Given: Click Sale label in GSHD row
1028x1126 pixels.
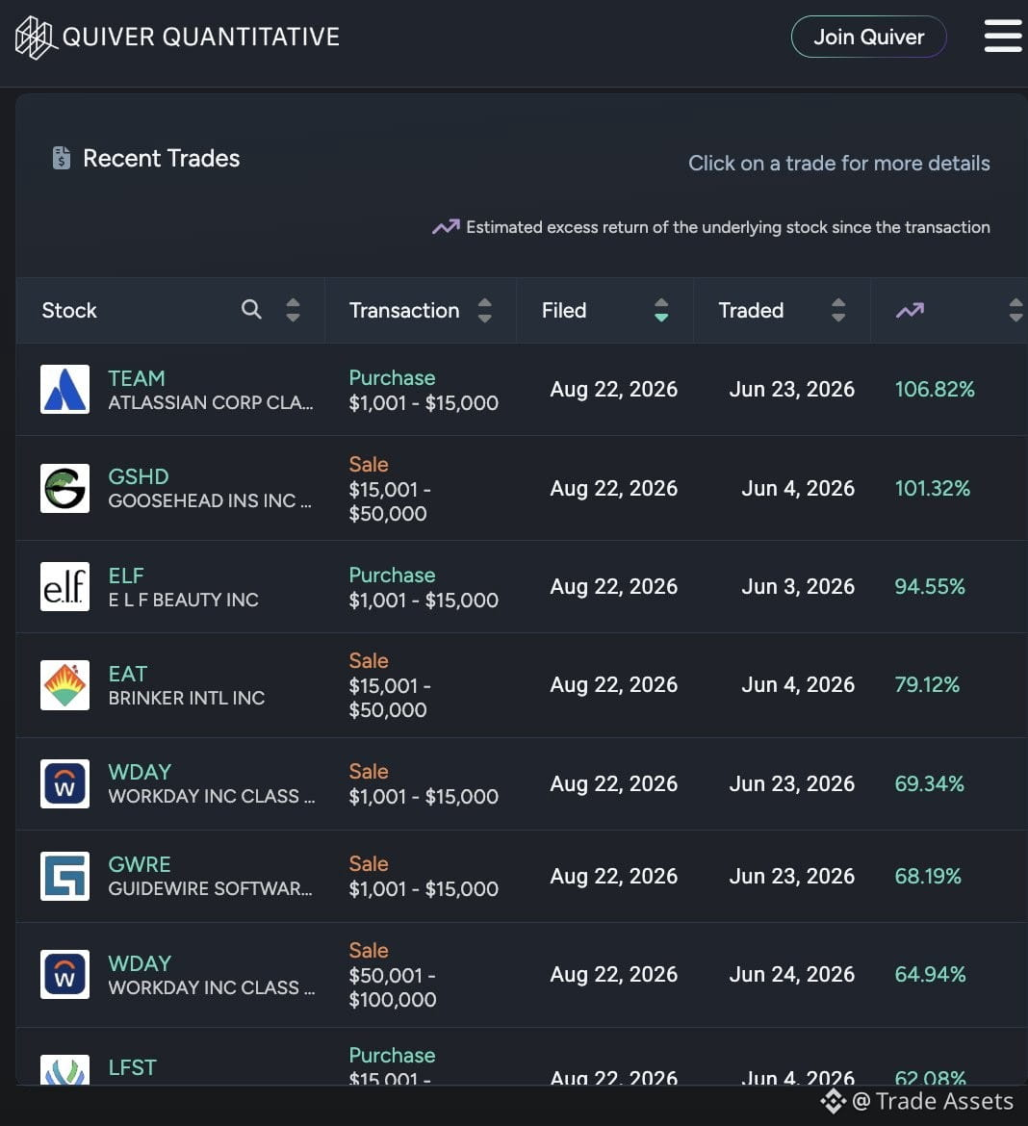Looking at the screenshot, I should [x=369, y=465].
